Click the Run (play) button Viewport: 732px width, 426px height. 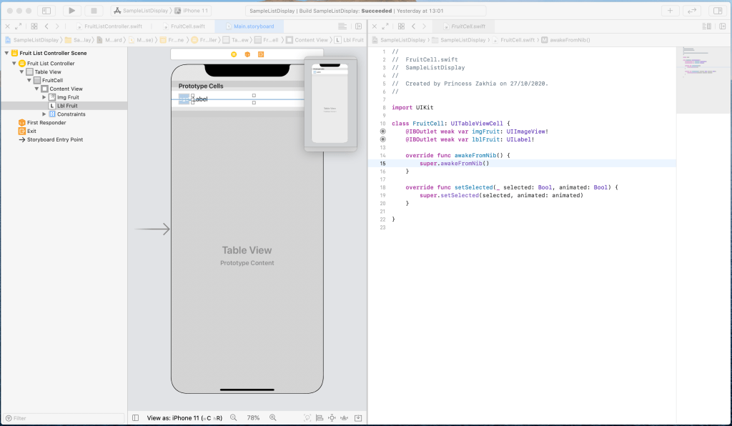point(72,11)
